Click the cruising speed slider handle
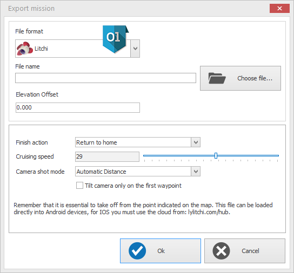The image size is (294, 273). point(216,155)
